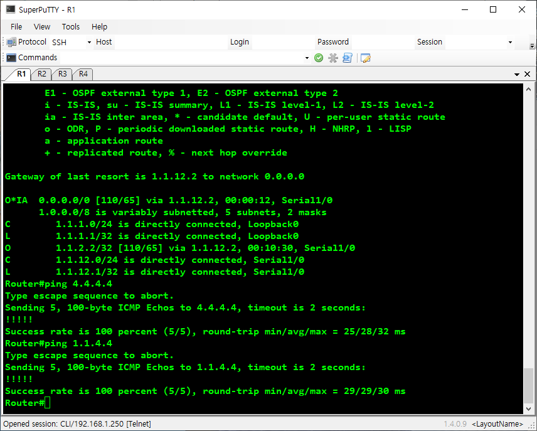Expand the Session dropdown

(510, 42)
